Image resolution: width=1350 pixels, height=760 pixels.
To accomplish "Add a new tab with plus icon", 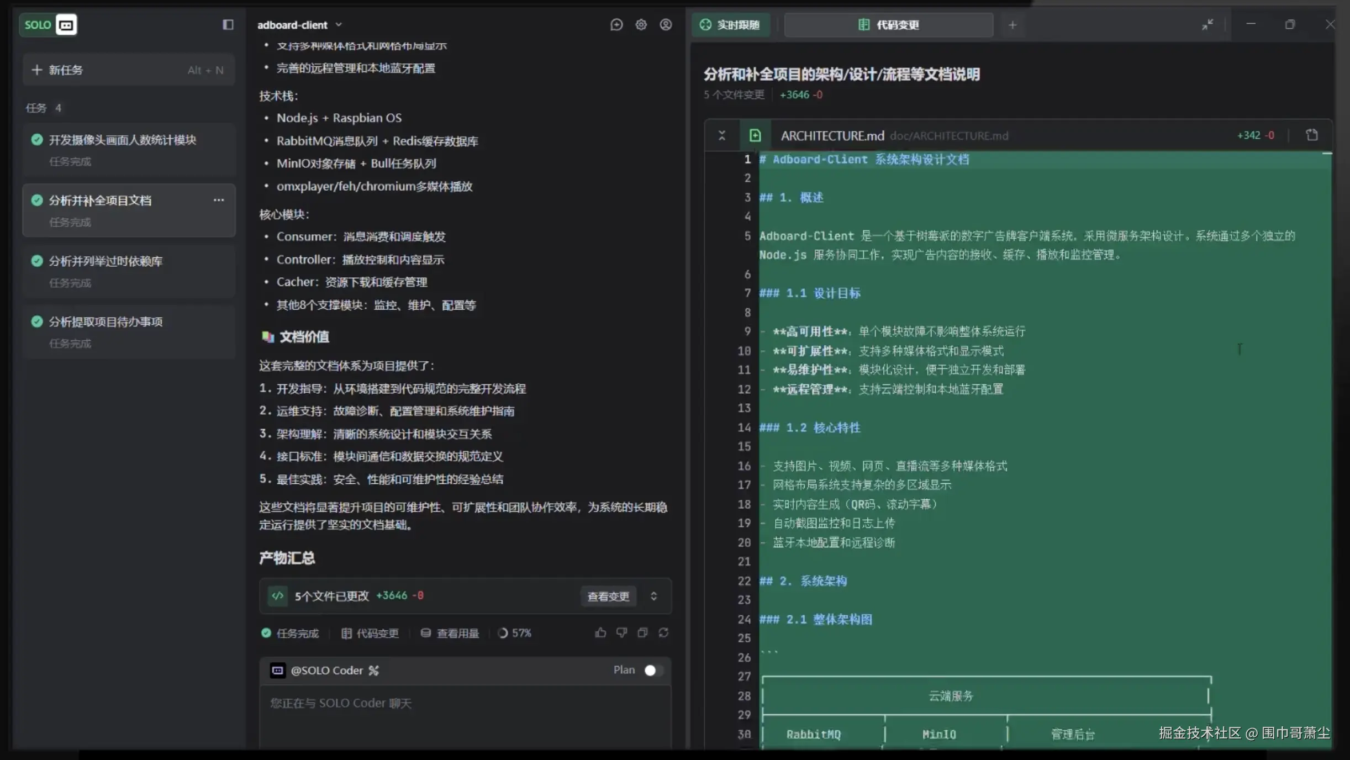I will pos(1012,25).
